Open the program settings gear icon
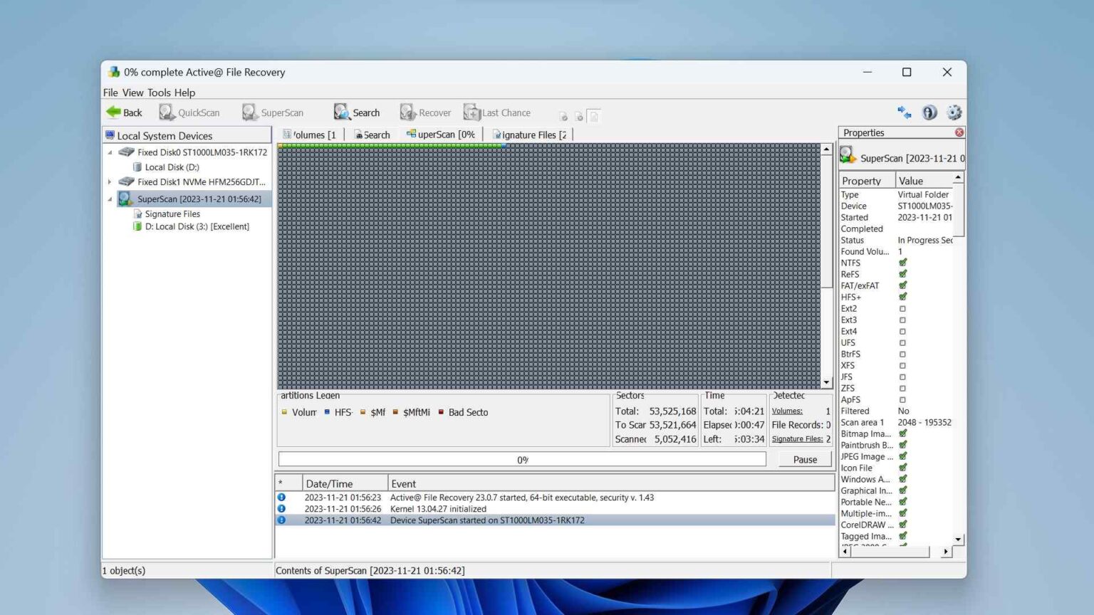The height and width of the screenshot is (615, 1094). coord(954,112)
